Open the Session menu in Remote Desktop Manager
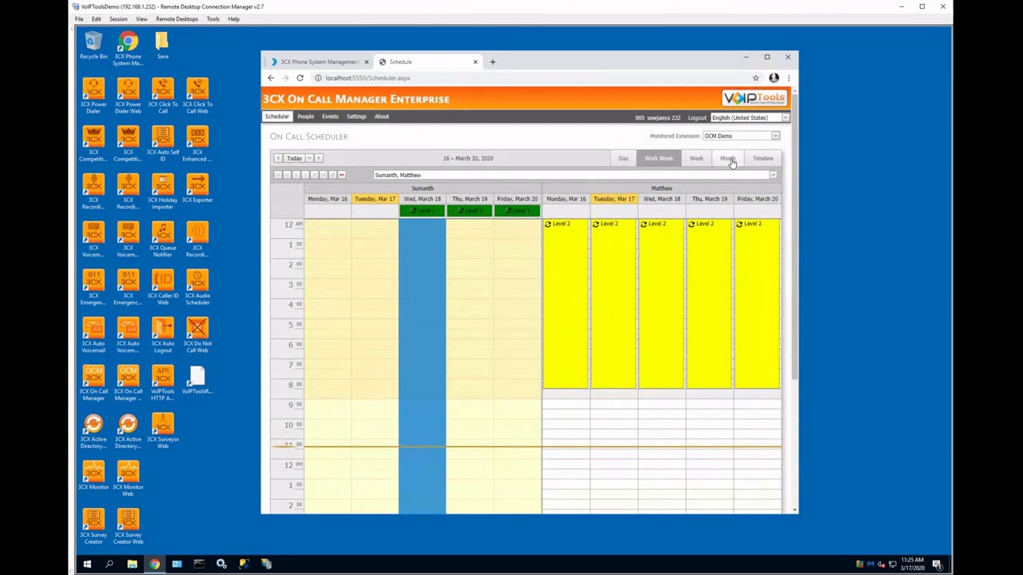The height and width of the screenshot is (575, 1023). coord(118,19)
